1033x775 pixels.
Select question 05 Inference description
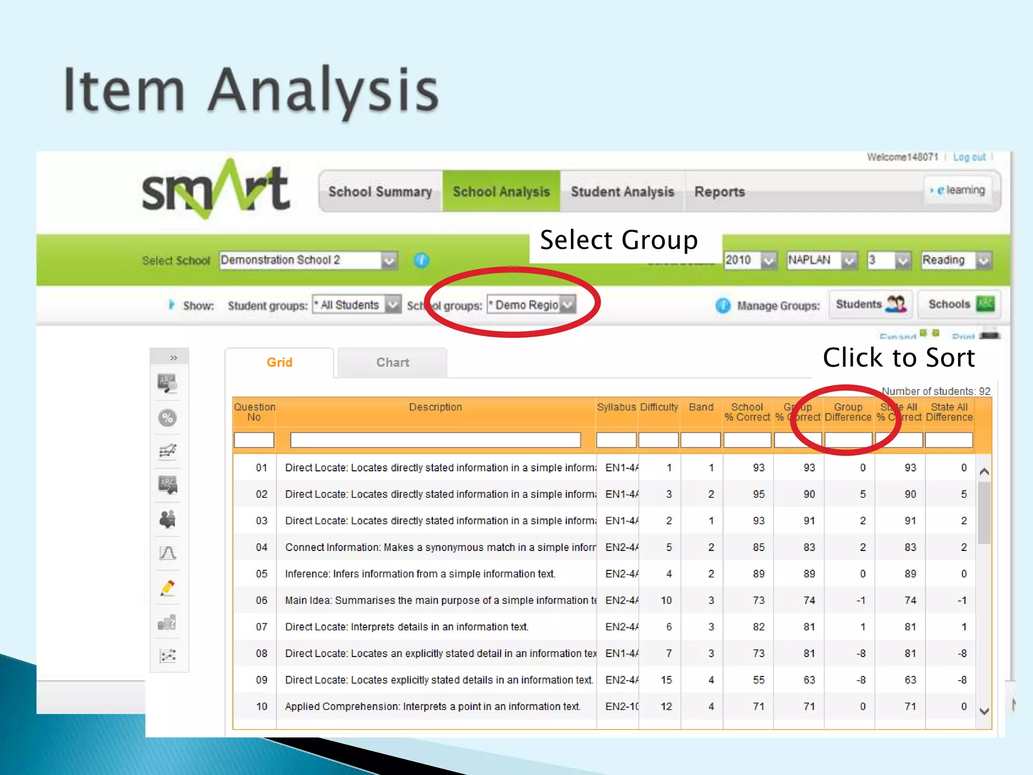(x=420, y=574)
